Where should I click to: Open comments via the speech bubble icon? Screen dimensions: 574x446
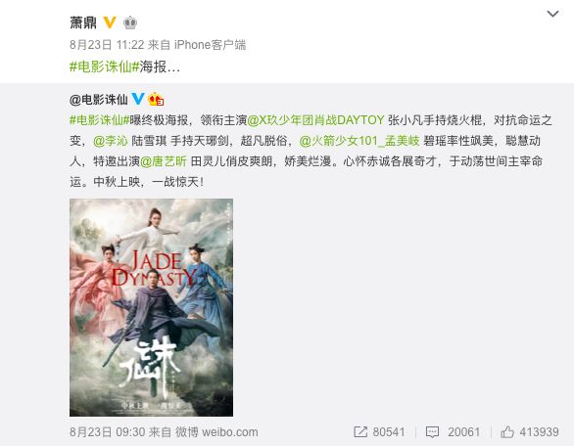point(432,432)
